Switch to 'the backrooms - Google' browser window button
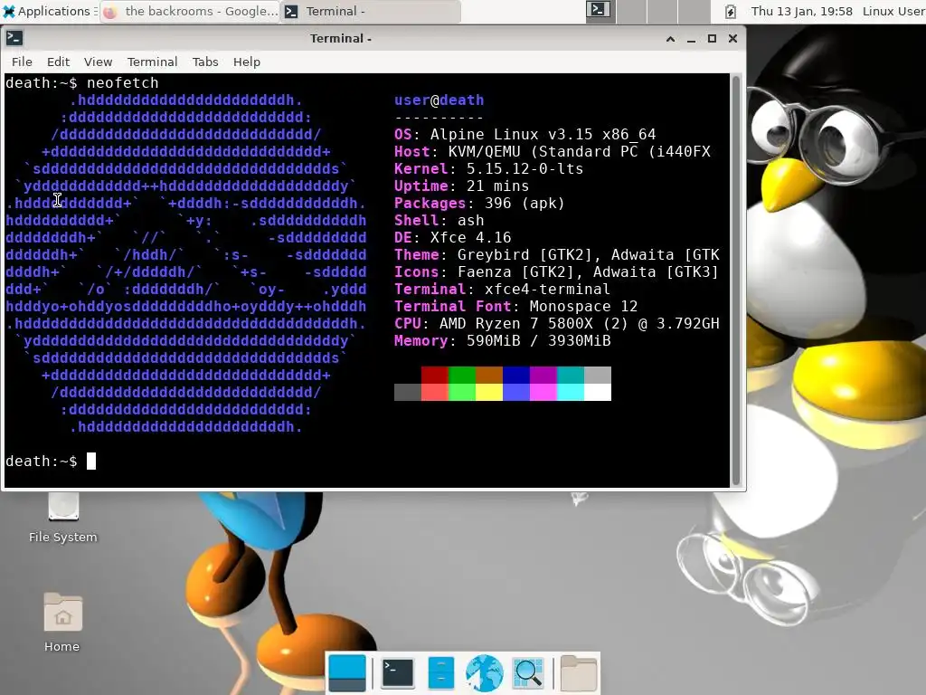This screenshot has width=926, height=695. pyautogui.click(x=190, y=11)
